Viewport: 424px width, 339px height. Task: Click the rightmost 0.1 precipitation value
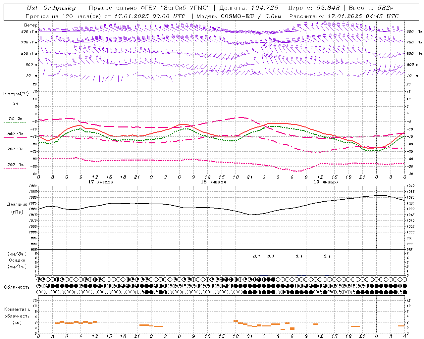[327, 256]
